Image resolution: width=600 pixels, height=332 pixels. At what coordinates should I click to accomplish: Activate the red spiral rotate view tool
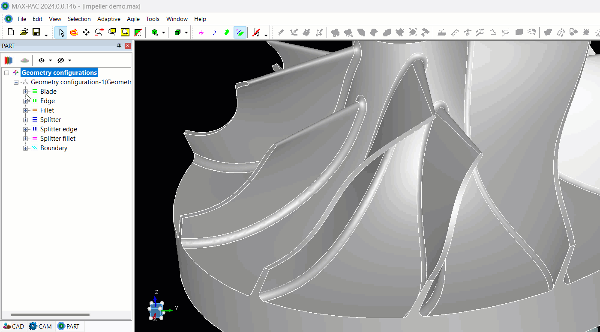click(x=74, y=33)
